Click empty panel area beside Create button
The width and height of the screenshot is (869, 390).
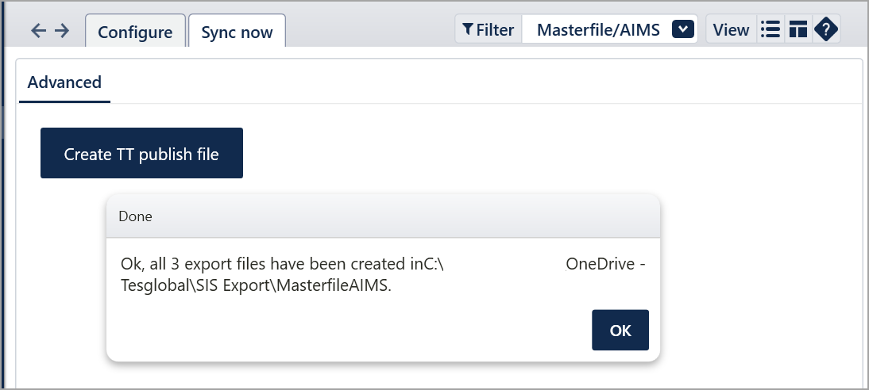499,153
